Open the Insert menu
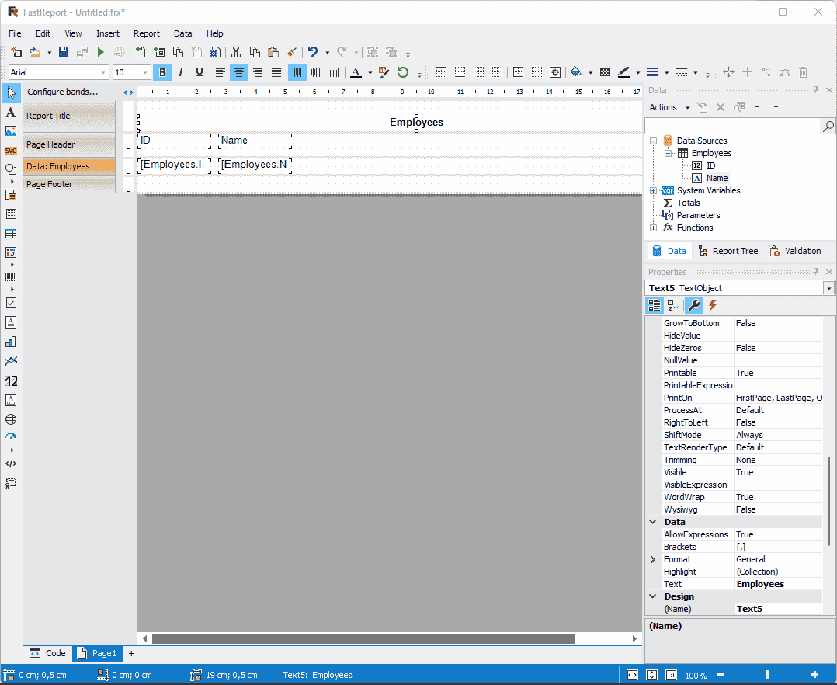Viewport: 837px width, 685px height. coord(108,33)
